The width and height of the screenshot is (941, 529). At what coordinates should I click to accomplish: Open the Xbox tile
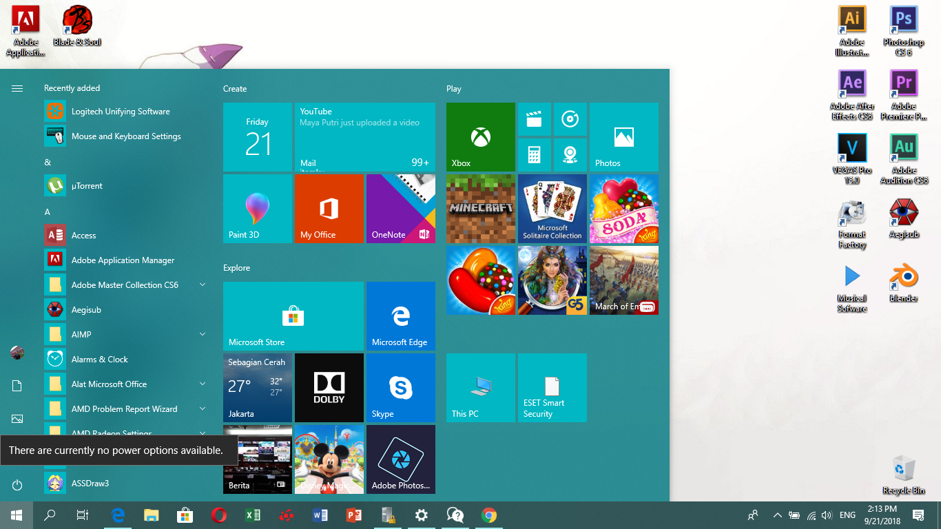481,137
